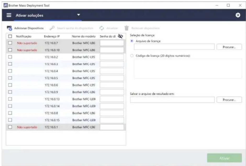246x166 pixels.
Task: Focus the result file save path input
Action: tap(172, 100)
